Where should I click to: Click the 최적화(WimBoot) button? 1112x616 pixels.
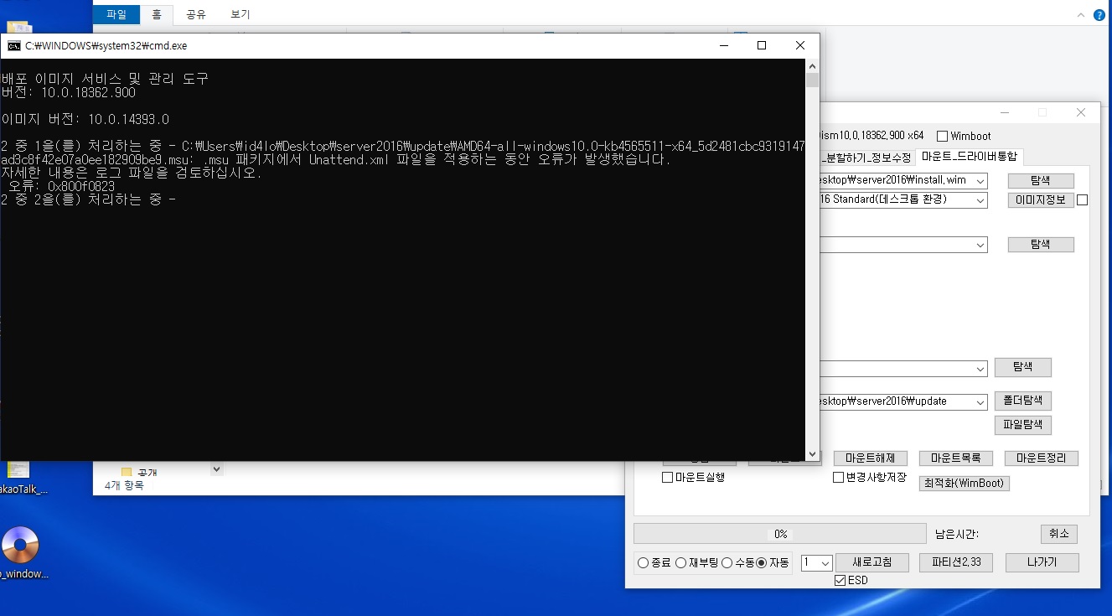(x=964, y=484)
